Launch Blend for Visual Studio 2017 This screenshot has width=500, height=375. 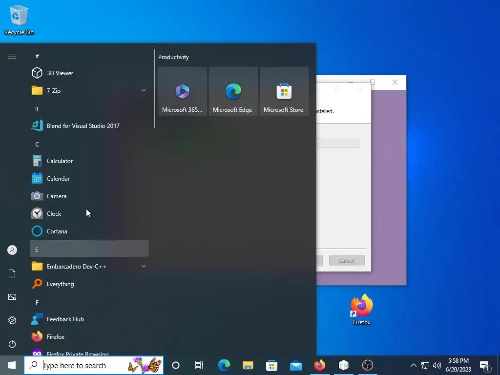coord(89,125)
